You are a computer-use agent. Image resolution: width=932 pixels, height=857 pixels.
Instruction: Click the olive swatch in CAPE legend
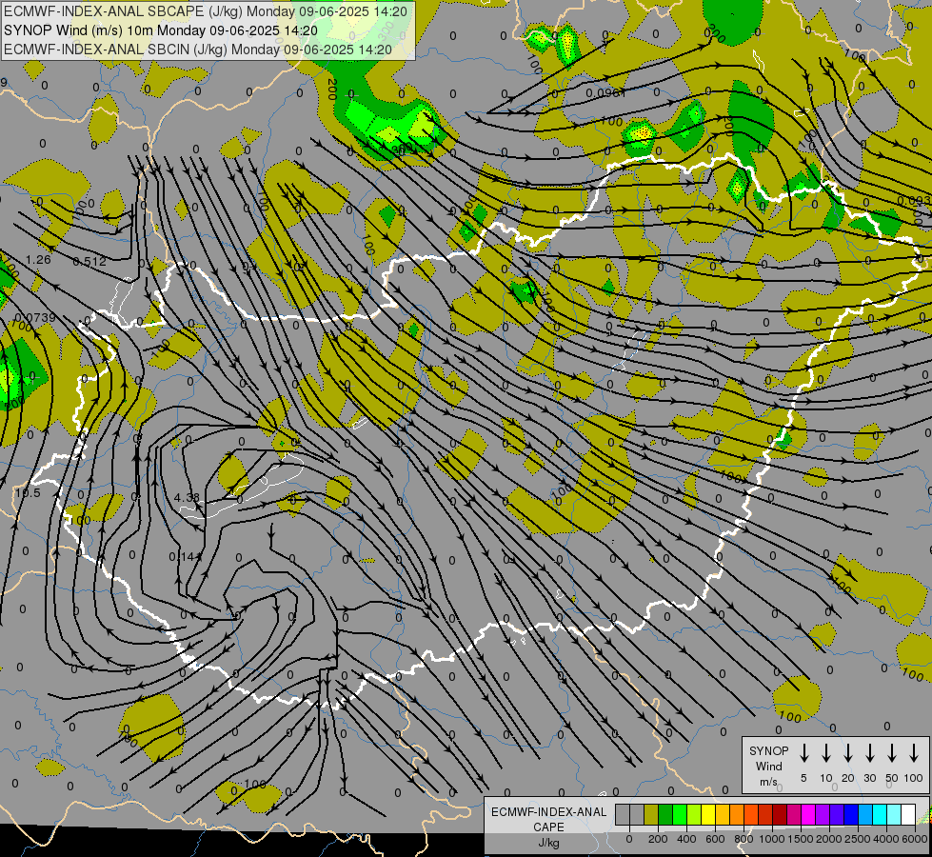point(651,814)
